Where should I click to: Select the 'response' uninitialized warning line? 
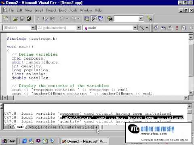pos(88,114)
